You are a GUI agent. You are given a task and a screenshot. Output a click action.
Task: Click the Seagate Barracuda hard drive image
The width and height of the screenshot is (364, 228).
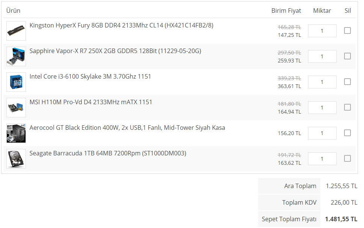point(16,159)
